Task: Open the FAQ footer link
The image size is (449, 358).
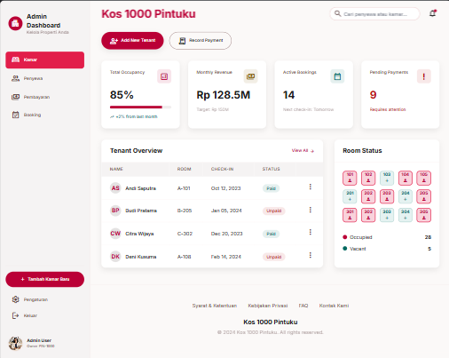Action: [x=303, y=306]
